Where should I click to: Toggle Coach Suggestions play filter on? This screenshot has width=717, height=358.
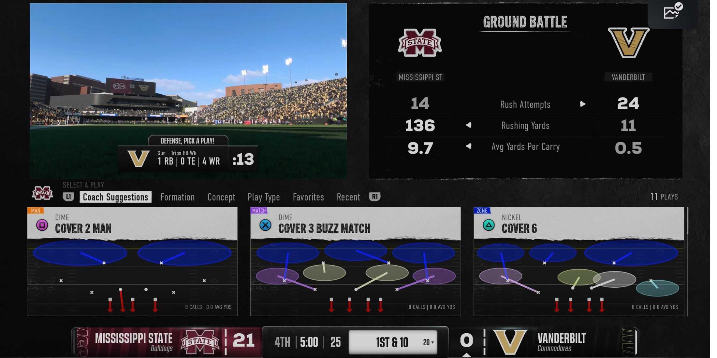(115, 196)
